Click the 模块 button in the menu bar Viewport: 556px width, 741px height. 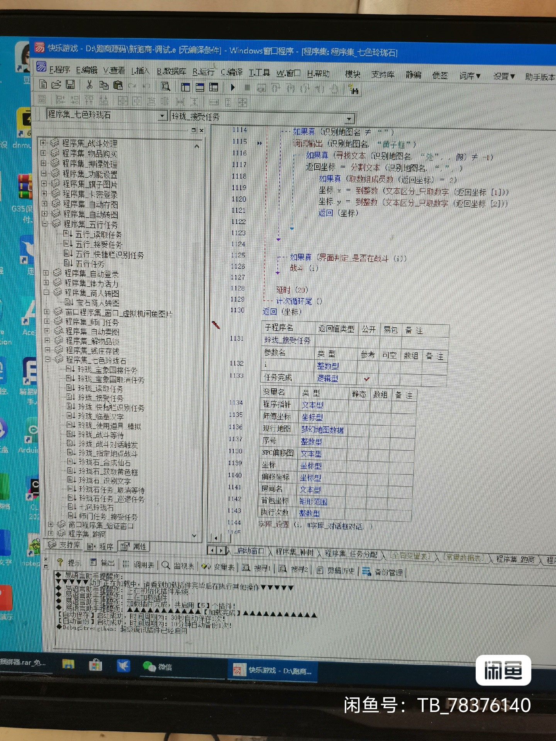pos(353,74)
